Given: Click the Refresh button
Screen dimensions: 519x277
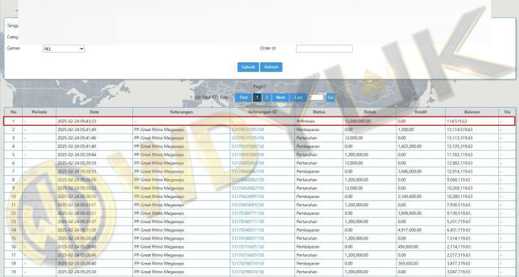Looking at the screenshot, I should click(x=271, y=67).
